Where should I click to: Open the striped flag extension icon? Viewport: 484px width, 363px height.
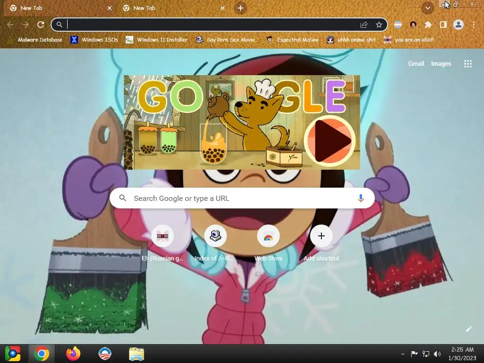tap(398, 25)
